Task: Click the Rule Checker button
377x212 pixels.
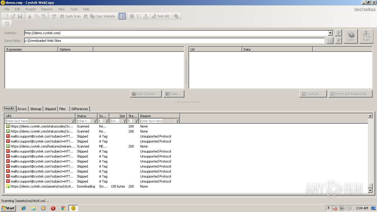Action: click(x=145, y=94)
